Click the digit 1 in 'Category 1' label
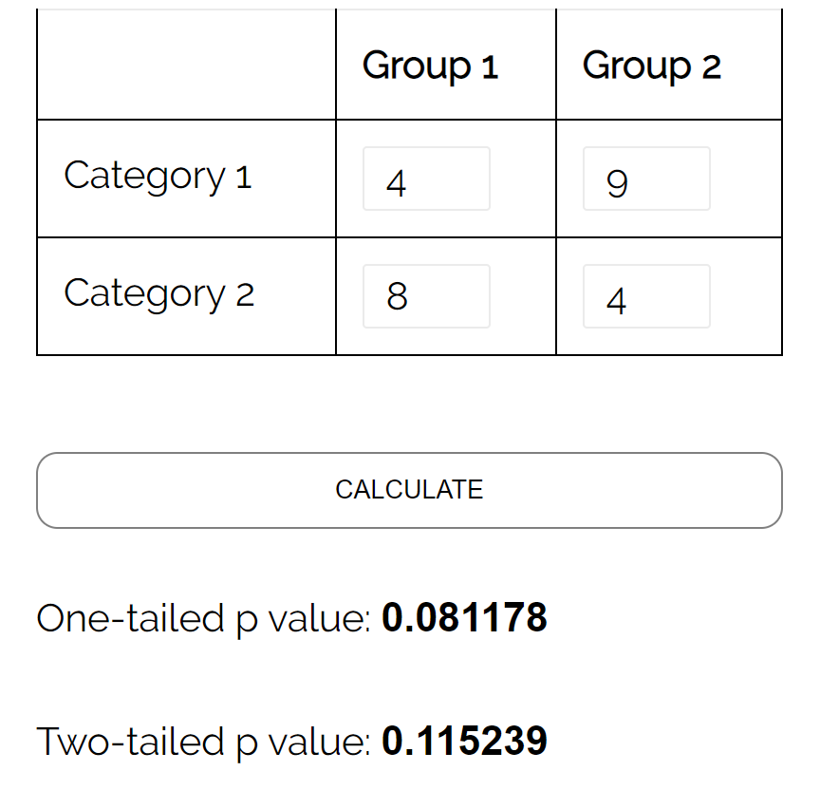This screenshot has height=790, width=820. (244, 179)
